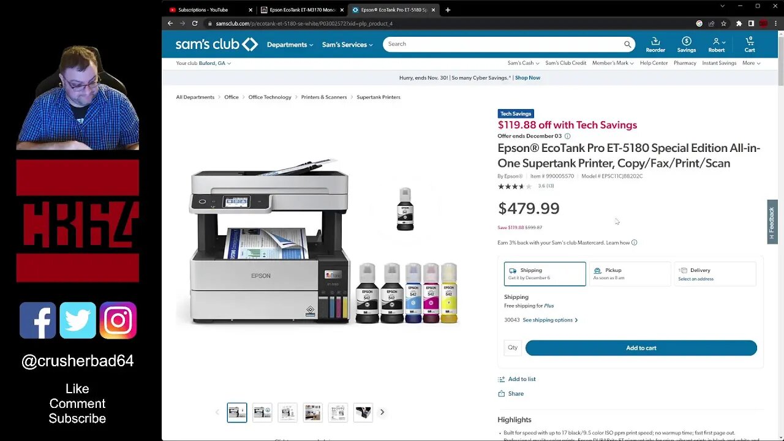Go to Office Technology breadcrumb
This screenshot has height=441, width=784.
click(269, 97)
